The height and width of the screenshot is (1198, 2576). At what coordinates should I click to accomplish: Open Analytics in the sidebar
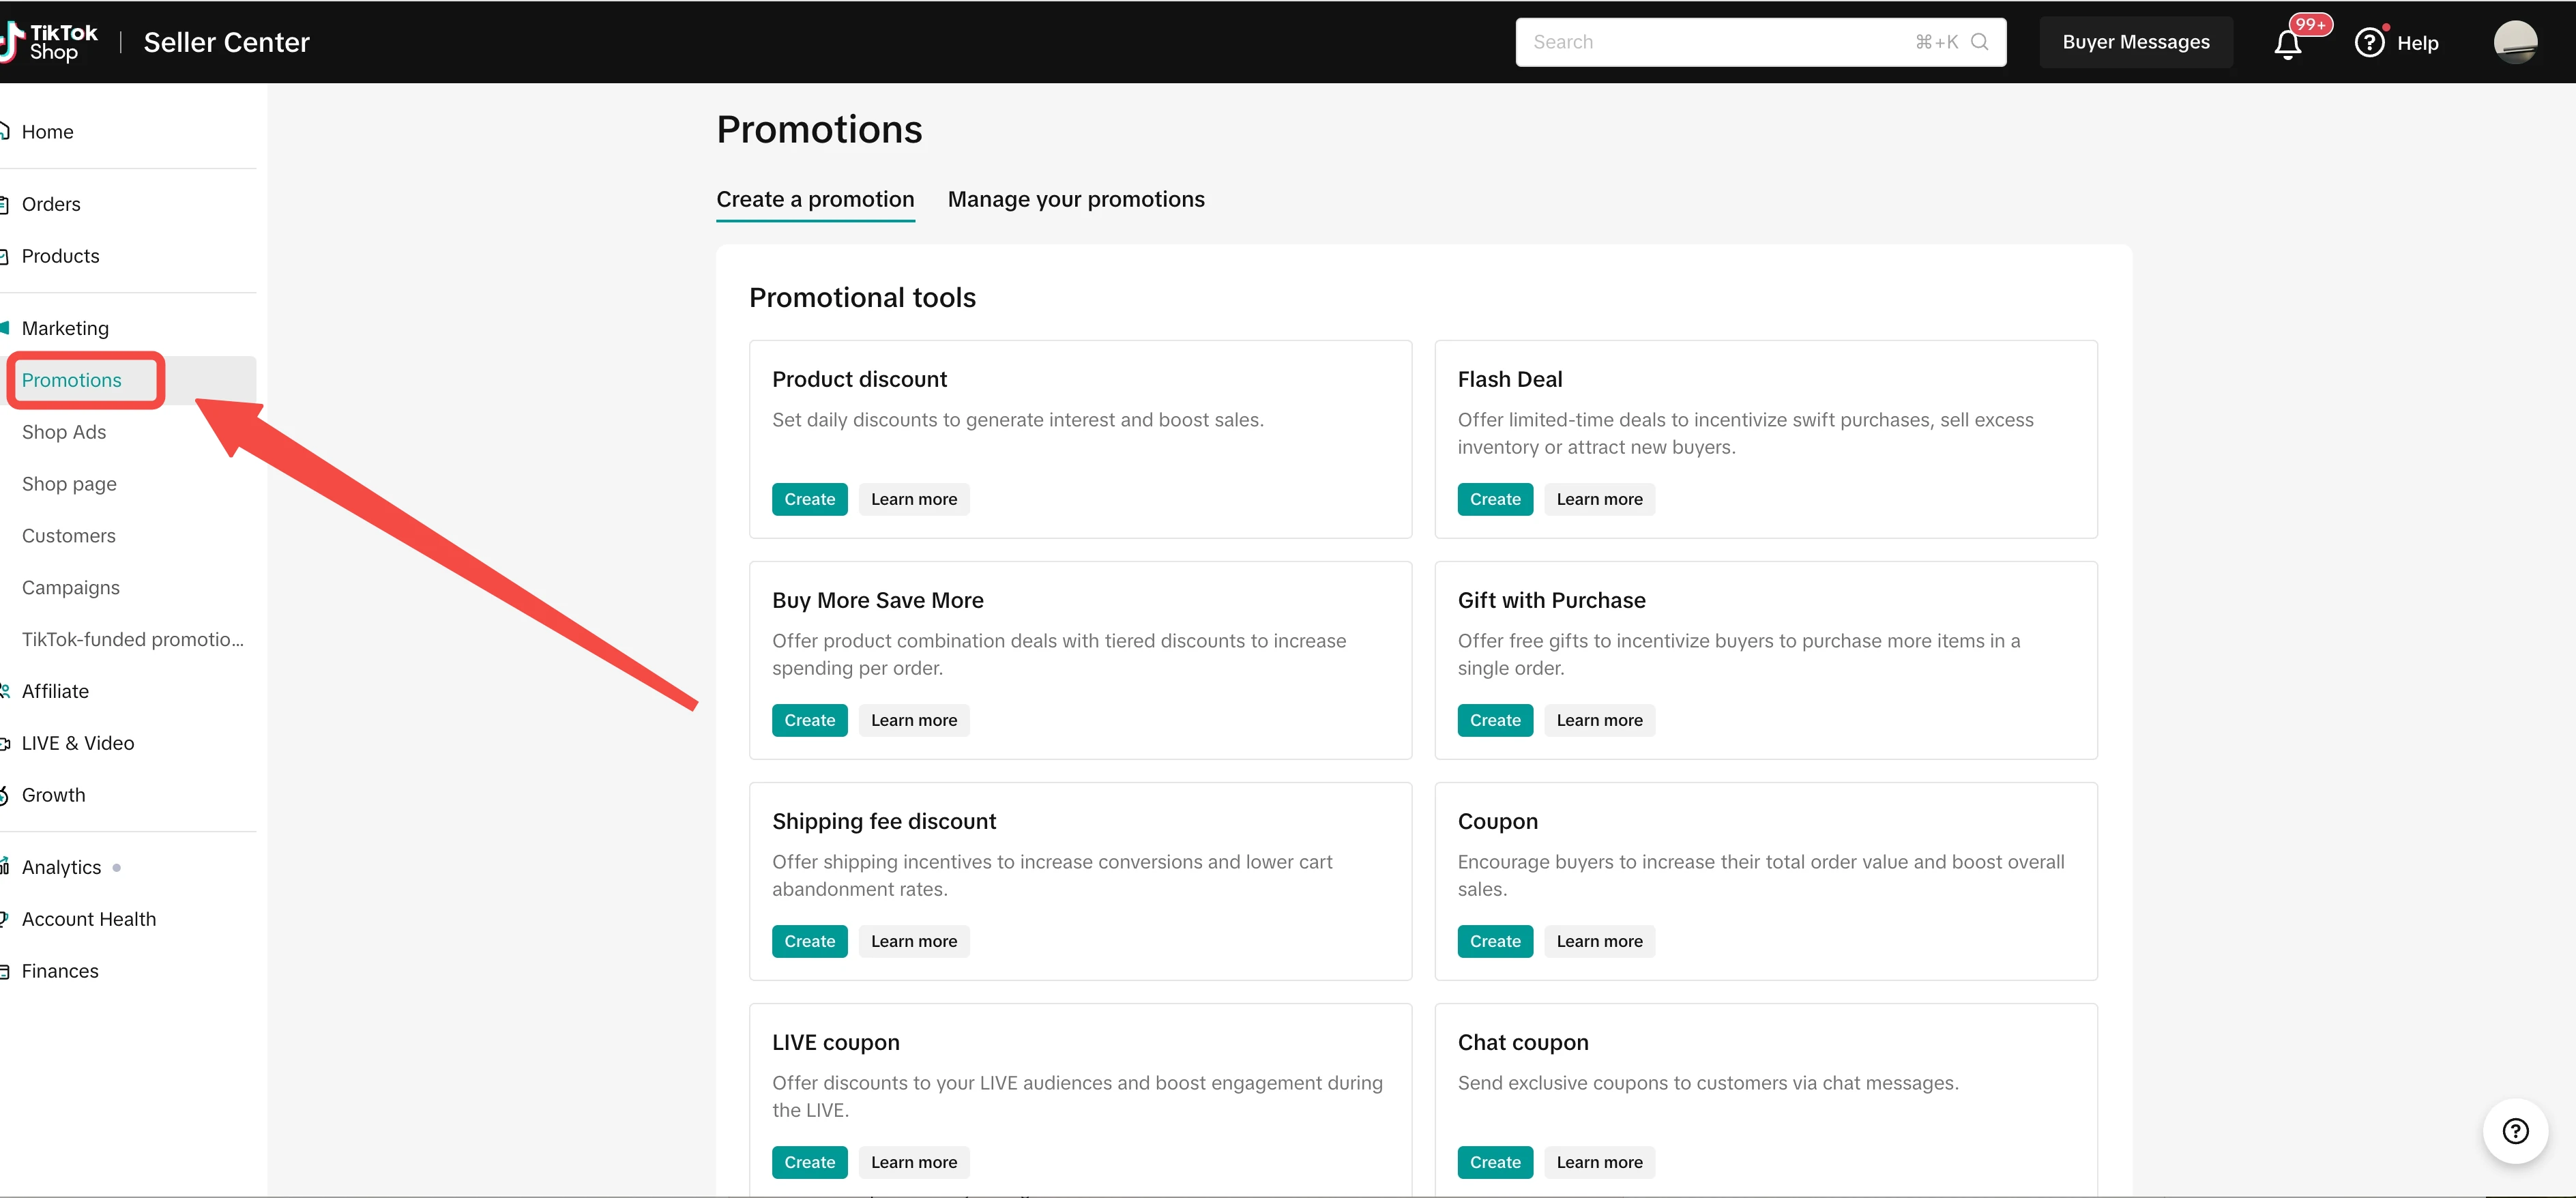[62, 867]
